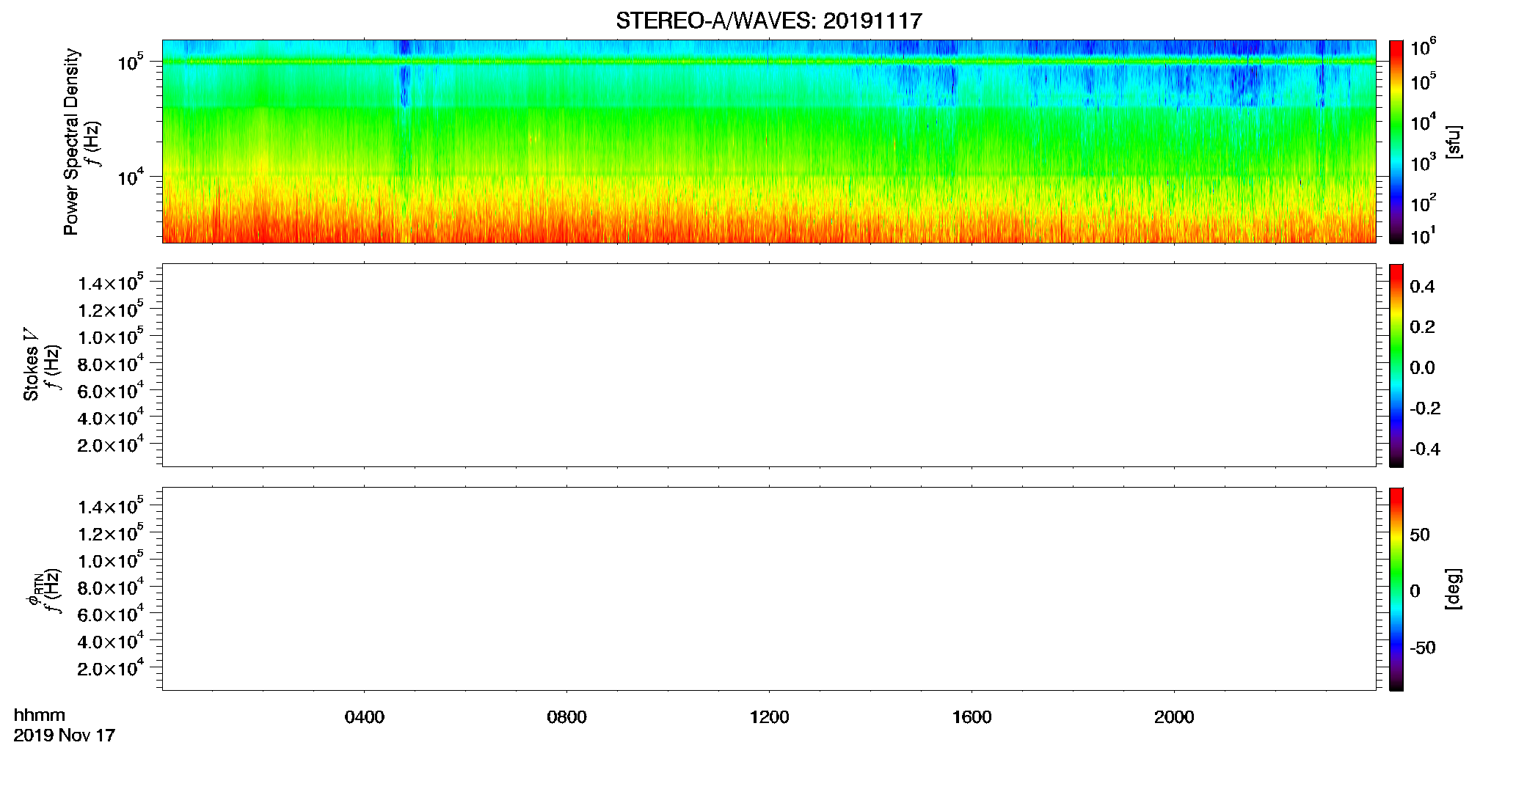Click the 1.4×10^5 tick in Stokes V panel
The image size is (1538, 792).
tap(111, 283)
